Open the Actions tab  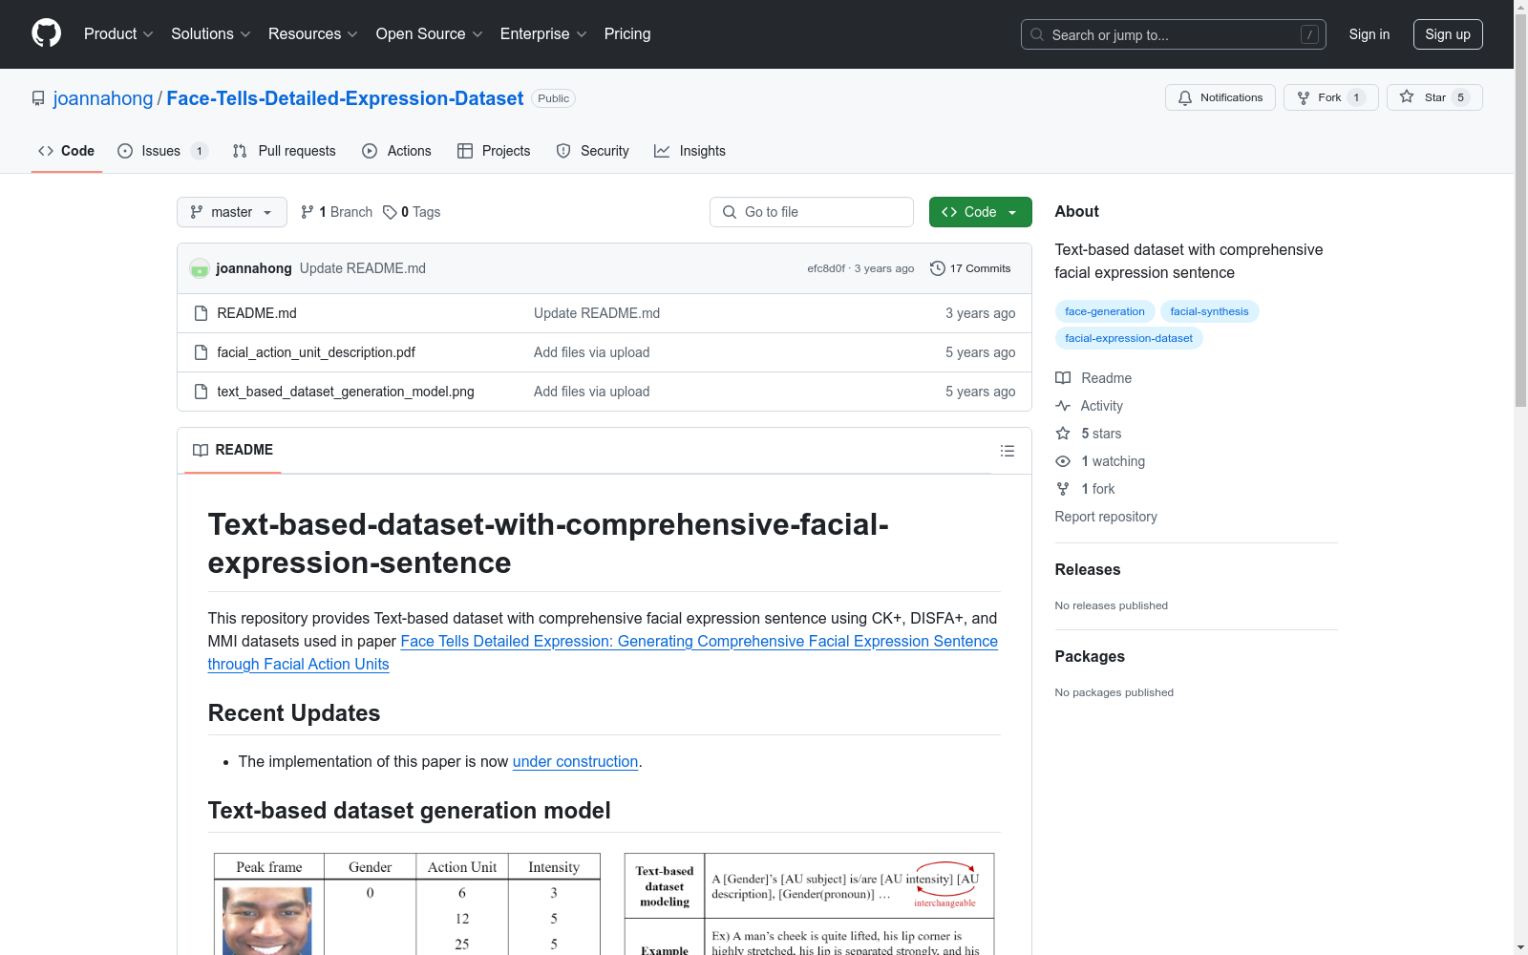coord(397,151)
